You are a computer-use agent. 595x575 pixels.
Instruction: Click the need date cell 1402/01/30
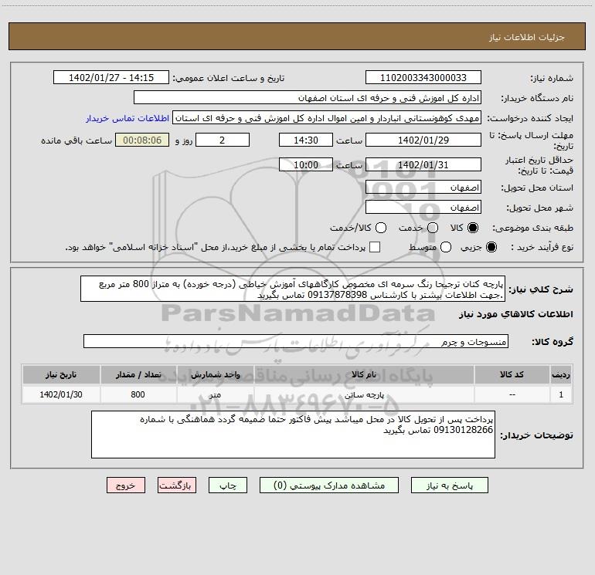61,394
